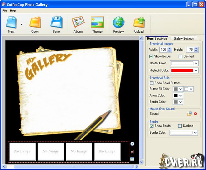Click the Open folder toolbar icon
The image size is (206, 170).
pyautogui.click(x=35, y=22)
